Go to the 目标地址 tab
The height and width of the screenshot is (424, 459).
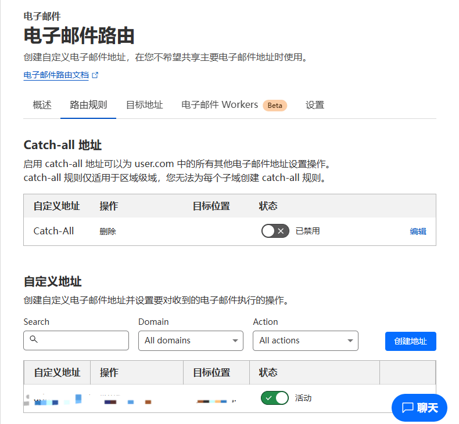[x=144, y=105]
